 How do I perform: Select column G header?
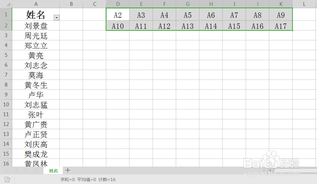pyautogui.click(x=187, y=4)
